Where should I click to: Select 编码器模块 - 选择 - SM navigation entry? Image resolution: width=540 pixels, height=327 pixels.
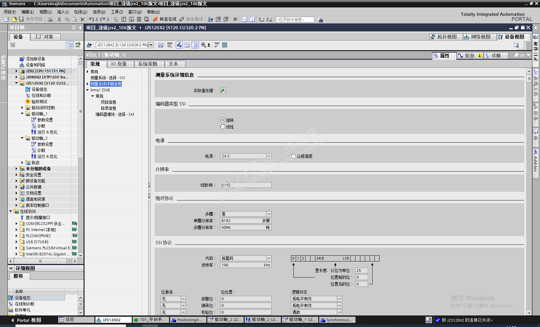[x=114, y=114]
